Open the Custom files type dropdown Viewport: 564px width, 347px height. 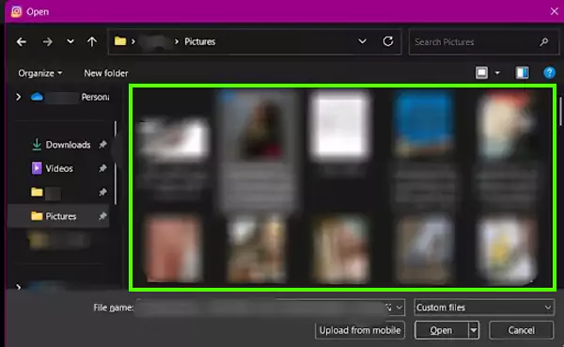(x=484, y=308)
